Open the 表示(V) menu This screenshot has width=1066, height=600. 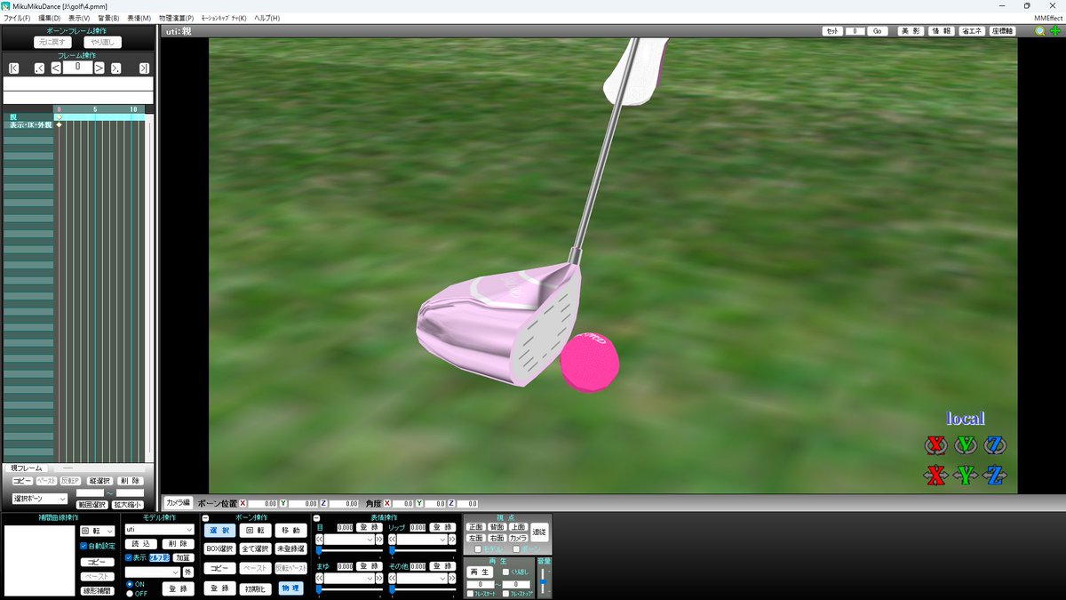click(x=79, y=18)
